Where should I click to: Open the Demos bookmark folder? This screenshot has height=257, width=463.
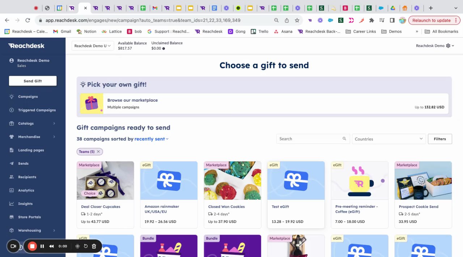[392, 31]
